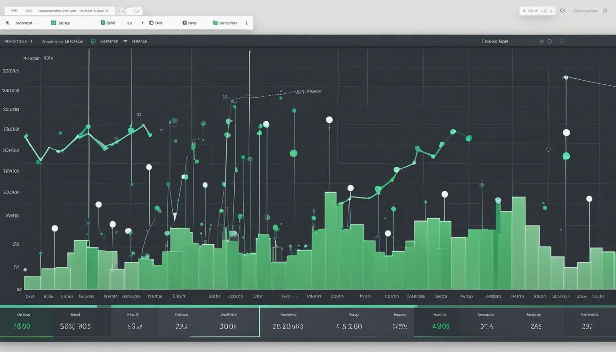The height and width of the screenshot is (352, 616).
Task: Click the hollow ring marker in the chart
Action: pos(548,149)
